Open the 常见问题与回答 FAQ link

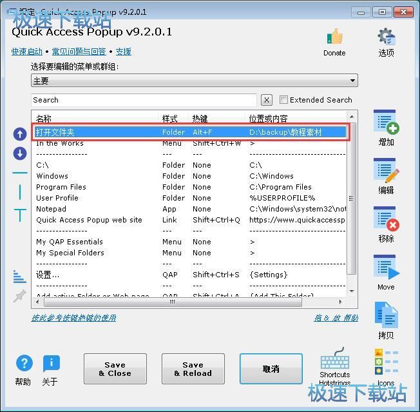pyautogui.click(x=79, y=52)
